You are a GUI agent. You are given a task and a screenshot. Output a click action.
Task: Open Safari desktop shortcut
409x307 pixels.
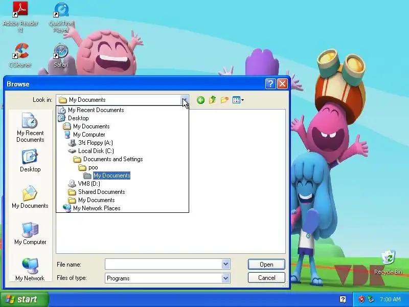click(61, 55)
